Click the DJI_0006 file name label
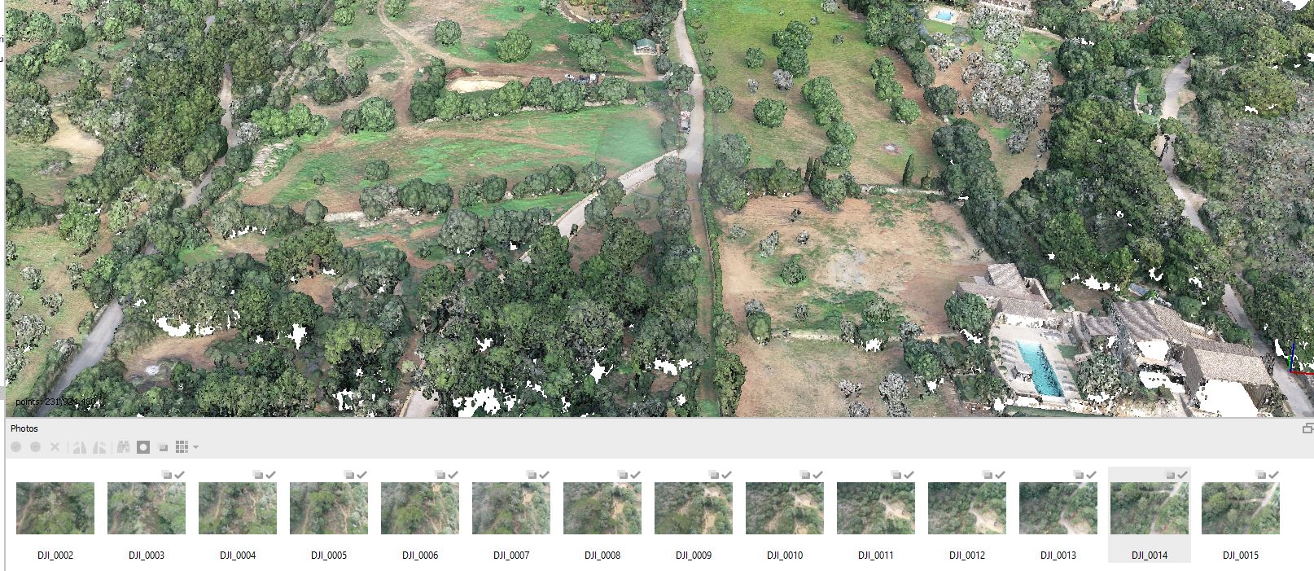Viewport: 1314px width, 571px height. click(420, 556)
